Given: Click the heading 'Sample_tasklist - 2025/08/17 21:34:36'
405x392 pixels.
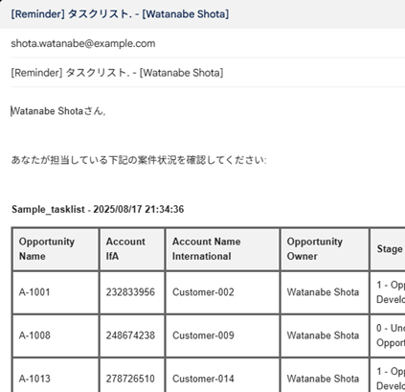Looking at the screenshot, I should [x=98, y=209].
